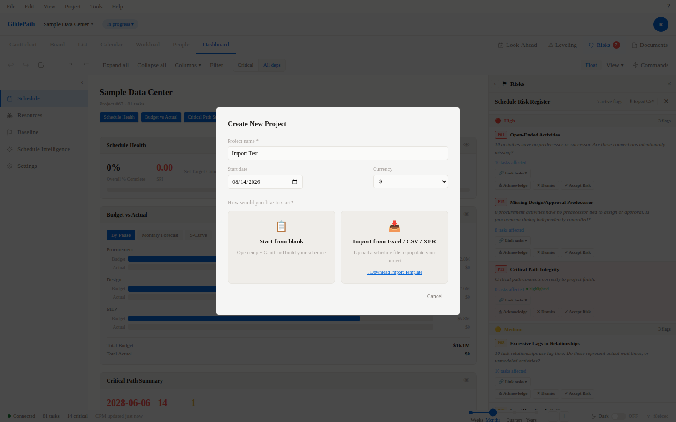Viewport: 676px width, 422px height.
Task: Click the Download Import Template link
Action: click(394, 272)
